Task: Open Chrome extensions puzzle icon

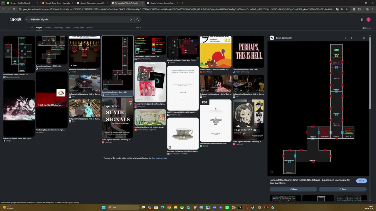Action: pos(359,9)
